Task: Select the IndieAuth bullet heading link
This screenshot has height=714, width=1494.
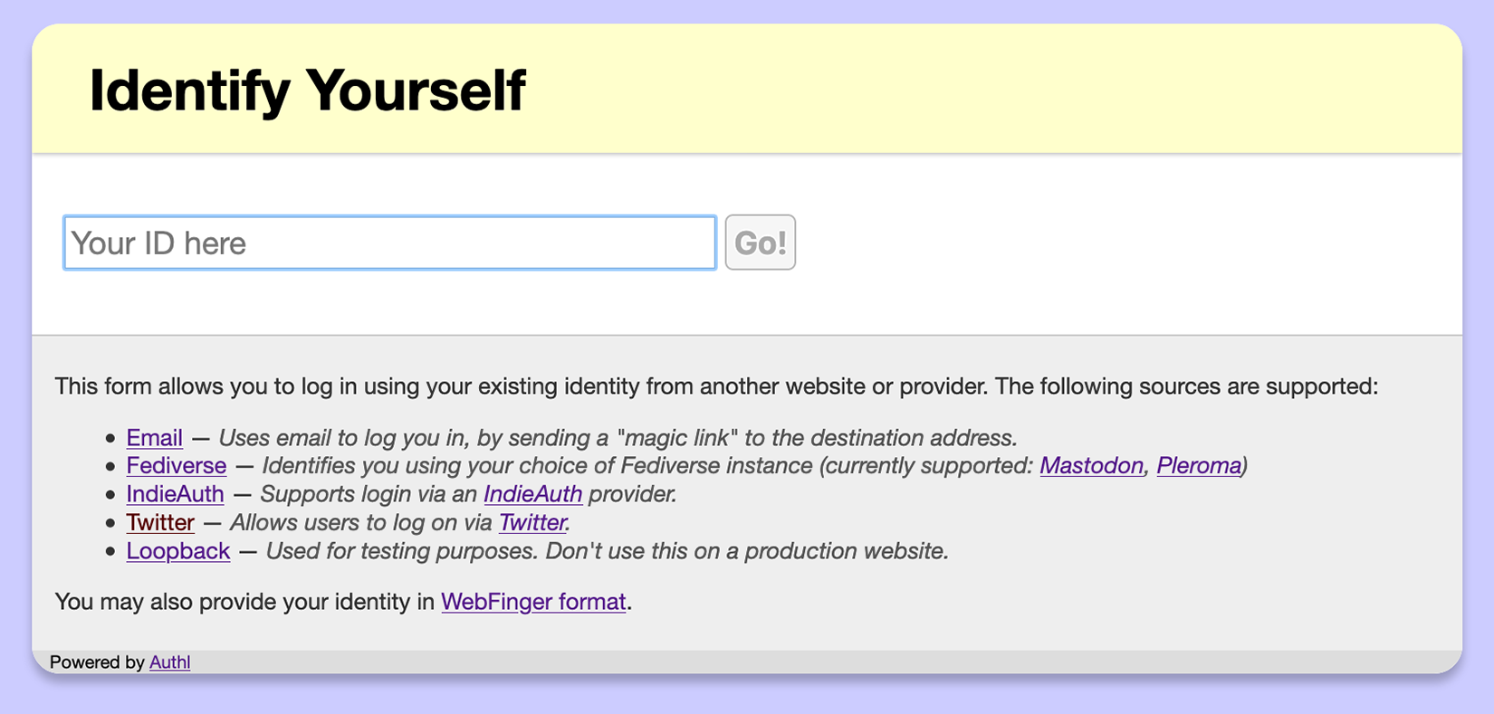Action: (x=175, y=494)
